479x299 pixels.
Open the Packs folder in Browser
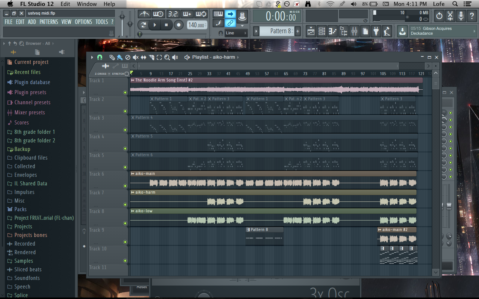(x=20, y=209)
